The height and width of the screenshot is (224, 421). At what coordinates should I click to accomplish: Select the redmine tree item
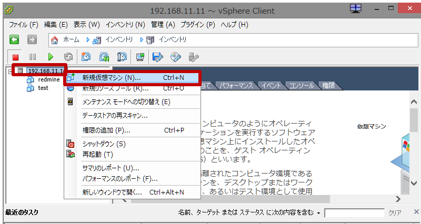(49, 80)
